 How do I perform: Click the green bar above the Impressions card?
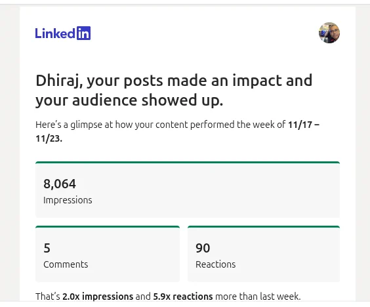coord(188,162)
